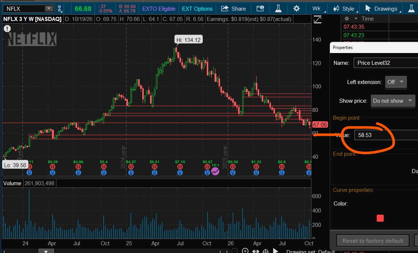Click the flask icon after Drawings
418x253 pixels.
pos(412,8)
